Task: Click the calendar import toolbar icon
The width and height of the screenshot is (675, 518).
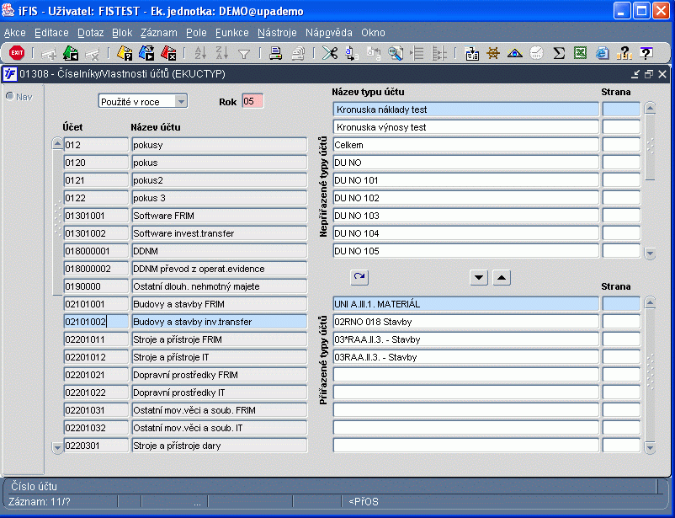Action: point(472,53)
